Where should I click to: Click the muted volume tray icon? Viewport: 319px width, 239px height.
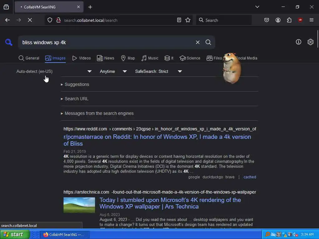295,235
